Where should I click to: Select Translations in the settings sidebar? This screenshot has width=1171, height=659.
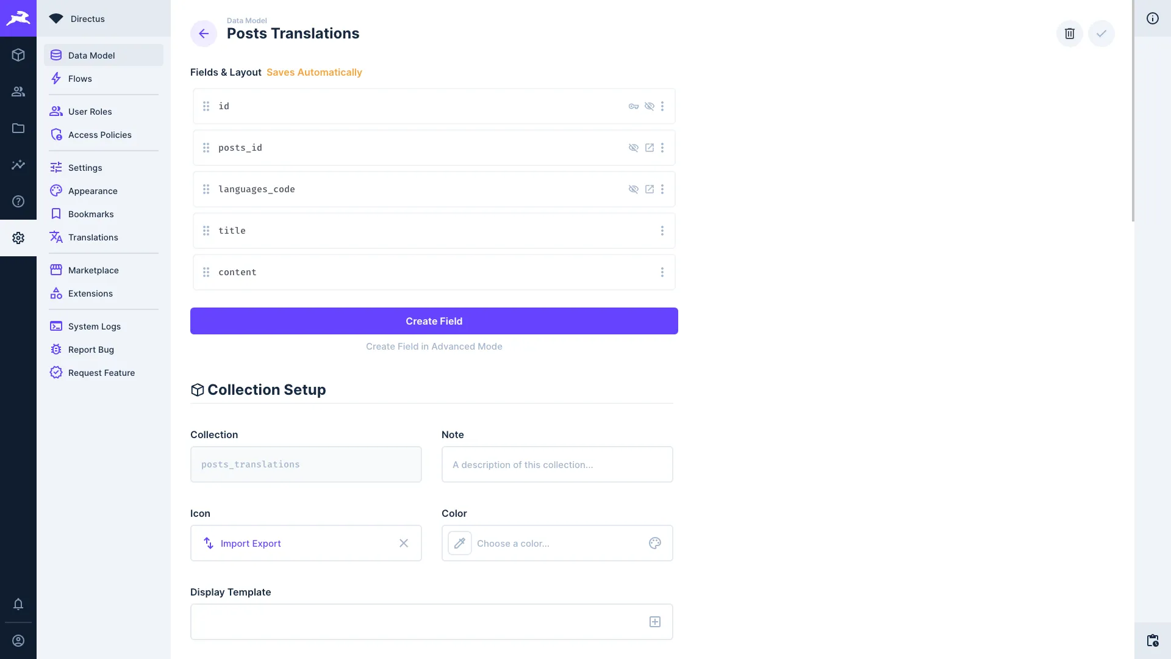point(93,237)
